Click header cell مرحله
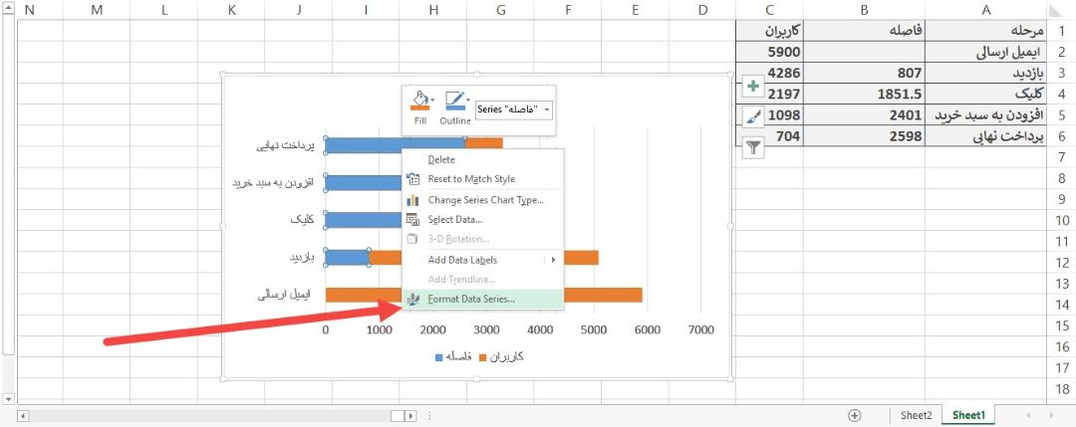 pyautogui.click(x=986, y=31)
